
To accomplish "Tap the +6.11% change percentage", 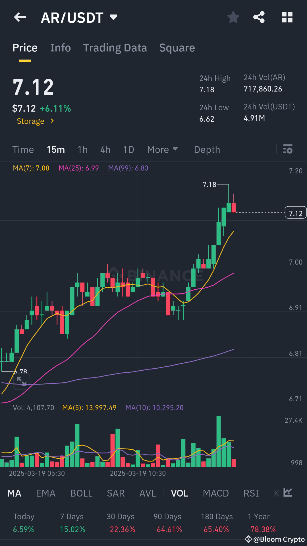I will (55, 108).
